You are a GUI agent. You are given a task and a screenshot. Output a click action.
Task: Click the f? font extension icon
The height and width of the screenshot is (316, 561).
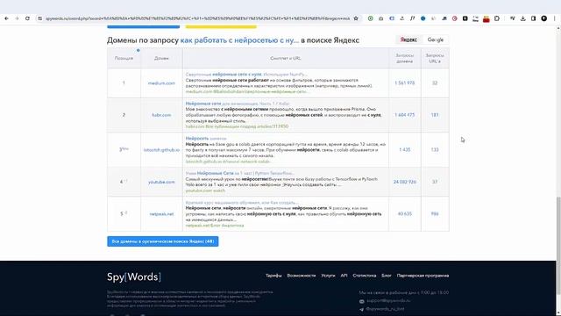[413, 18]
